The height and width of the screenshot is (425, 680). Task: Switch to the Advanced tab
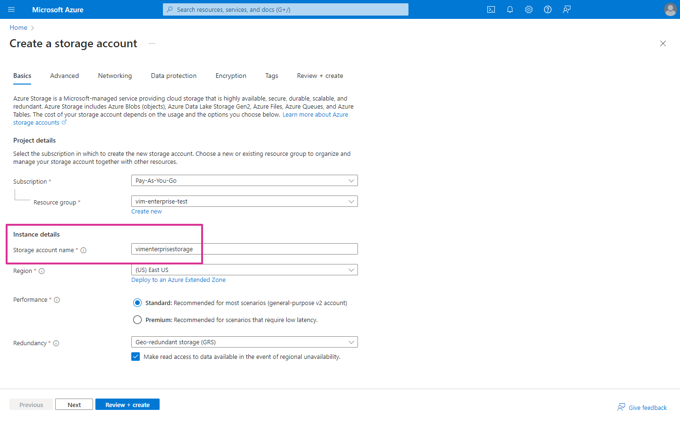tap(64, 76)
